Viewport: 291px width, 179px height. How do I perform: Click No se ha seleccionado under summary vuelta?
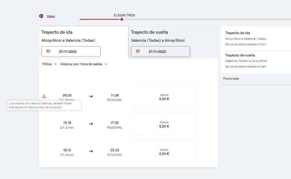pyautogui.click(x=245, y=66)
